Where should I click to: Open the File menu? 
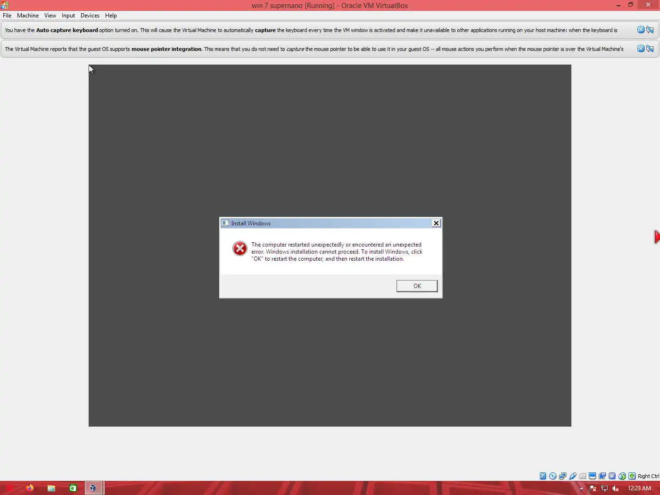click(x=7, y=16)
